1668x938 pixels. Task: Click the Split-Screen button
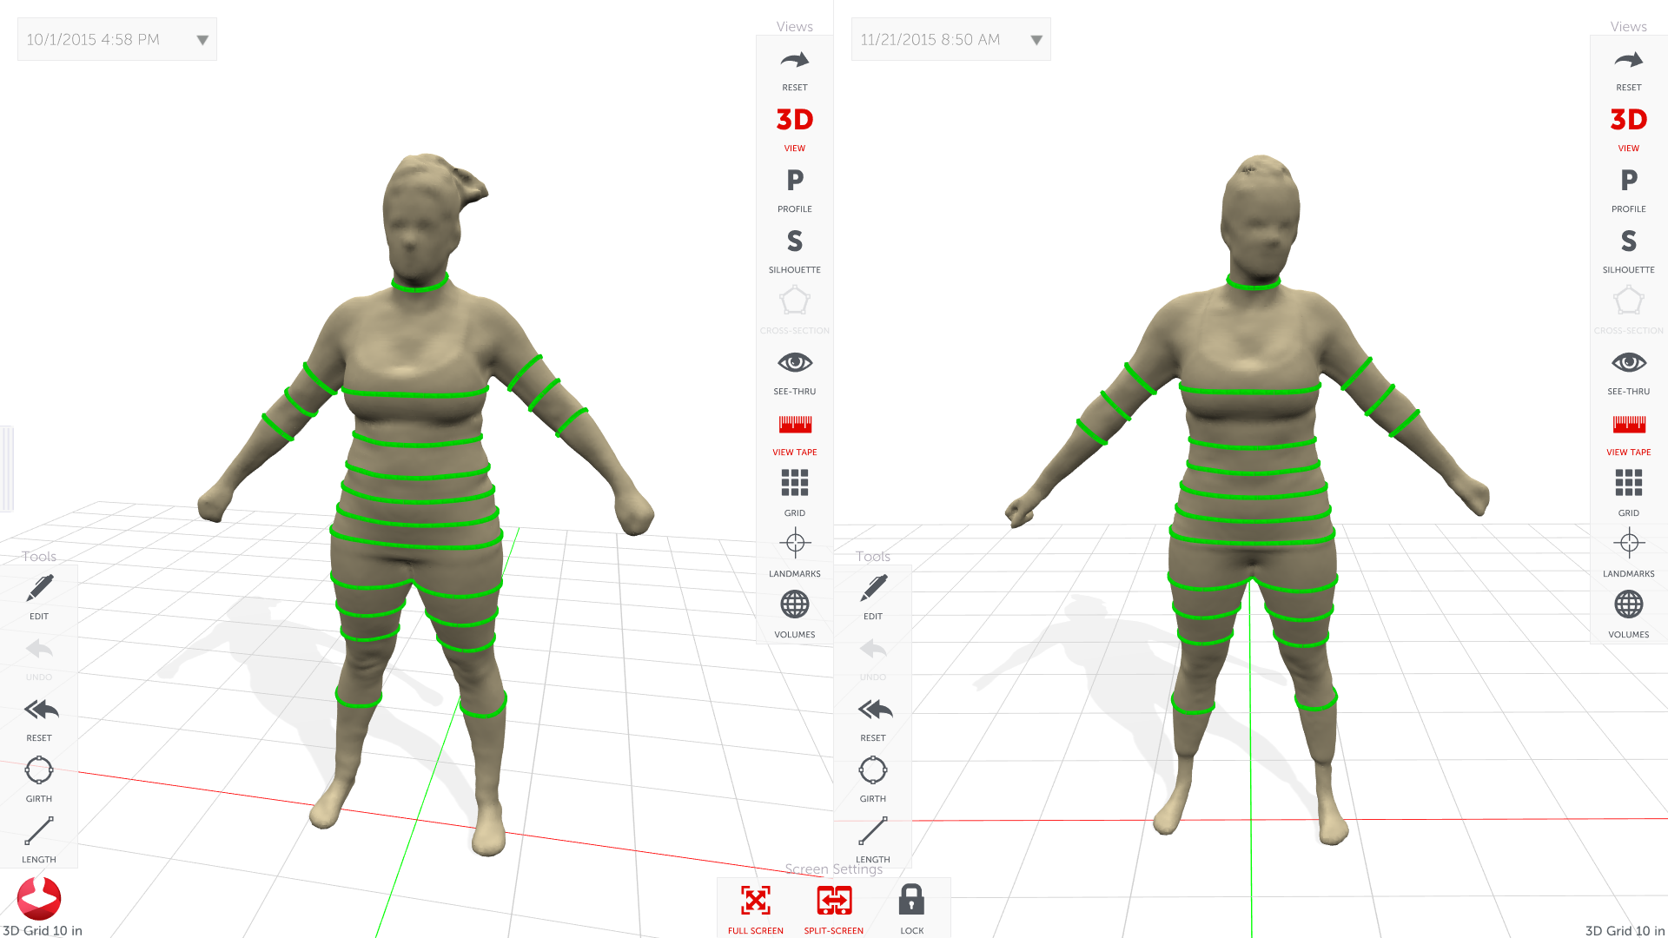coord(833,901)
